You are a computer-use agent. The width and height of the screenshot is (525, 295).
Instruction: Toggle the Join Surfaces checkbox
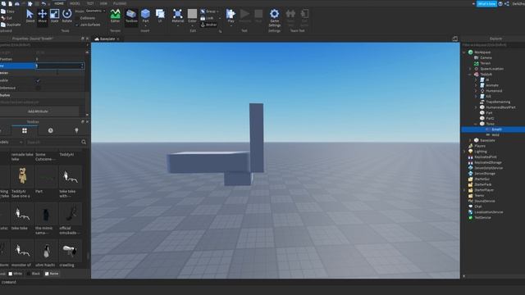pyautogui.click(x=77, y=25)
